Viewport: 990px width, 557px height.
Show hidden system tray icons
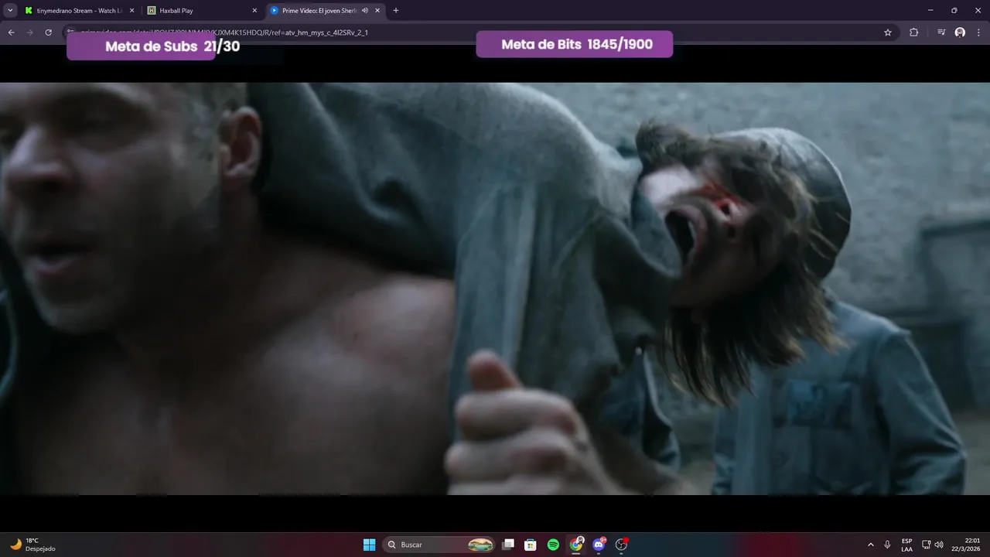pyautogui.click(x=871, y=545)
